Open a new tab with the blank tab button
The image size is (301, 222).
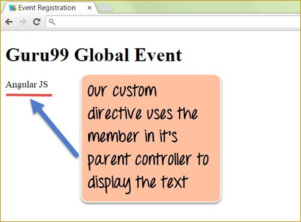click(x=105, y=8)
